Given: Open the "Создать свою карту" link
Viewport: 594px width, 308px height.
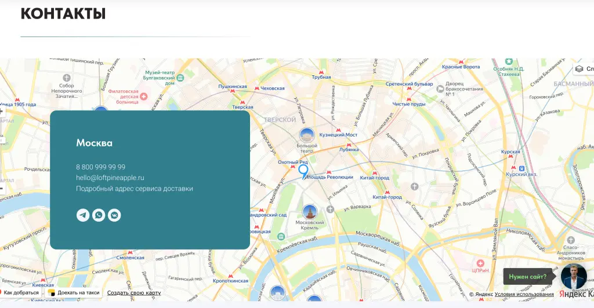Looking at the screenshot, I should (134, 292).
